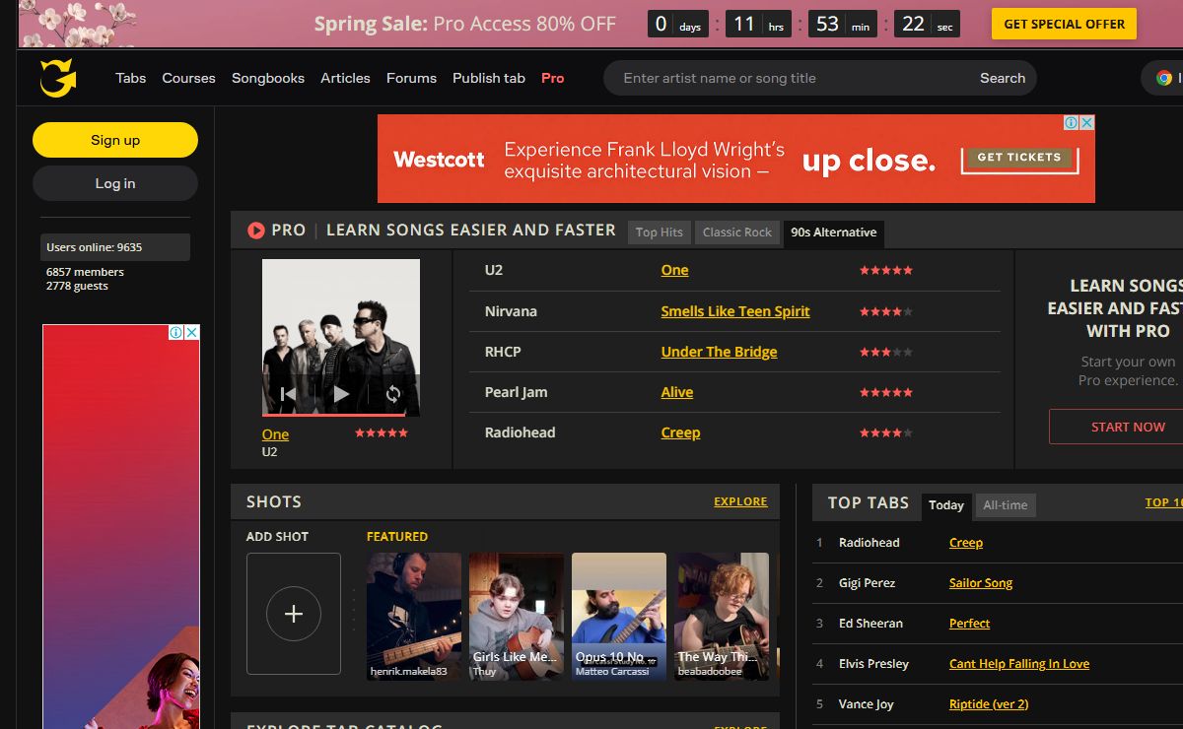Click Nirvana song star rating

click(886, 311)
